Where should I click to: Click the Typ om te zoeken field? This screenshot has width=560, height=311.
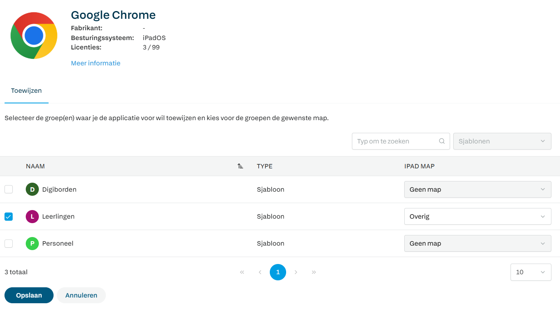[394, 141]
